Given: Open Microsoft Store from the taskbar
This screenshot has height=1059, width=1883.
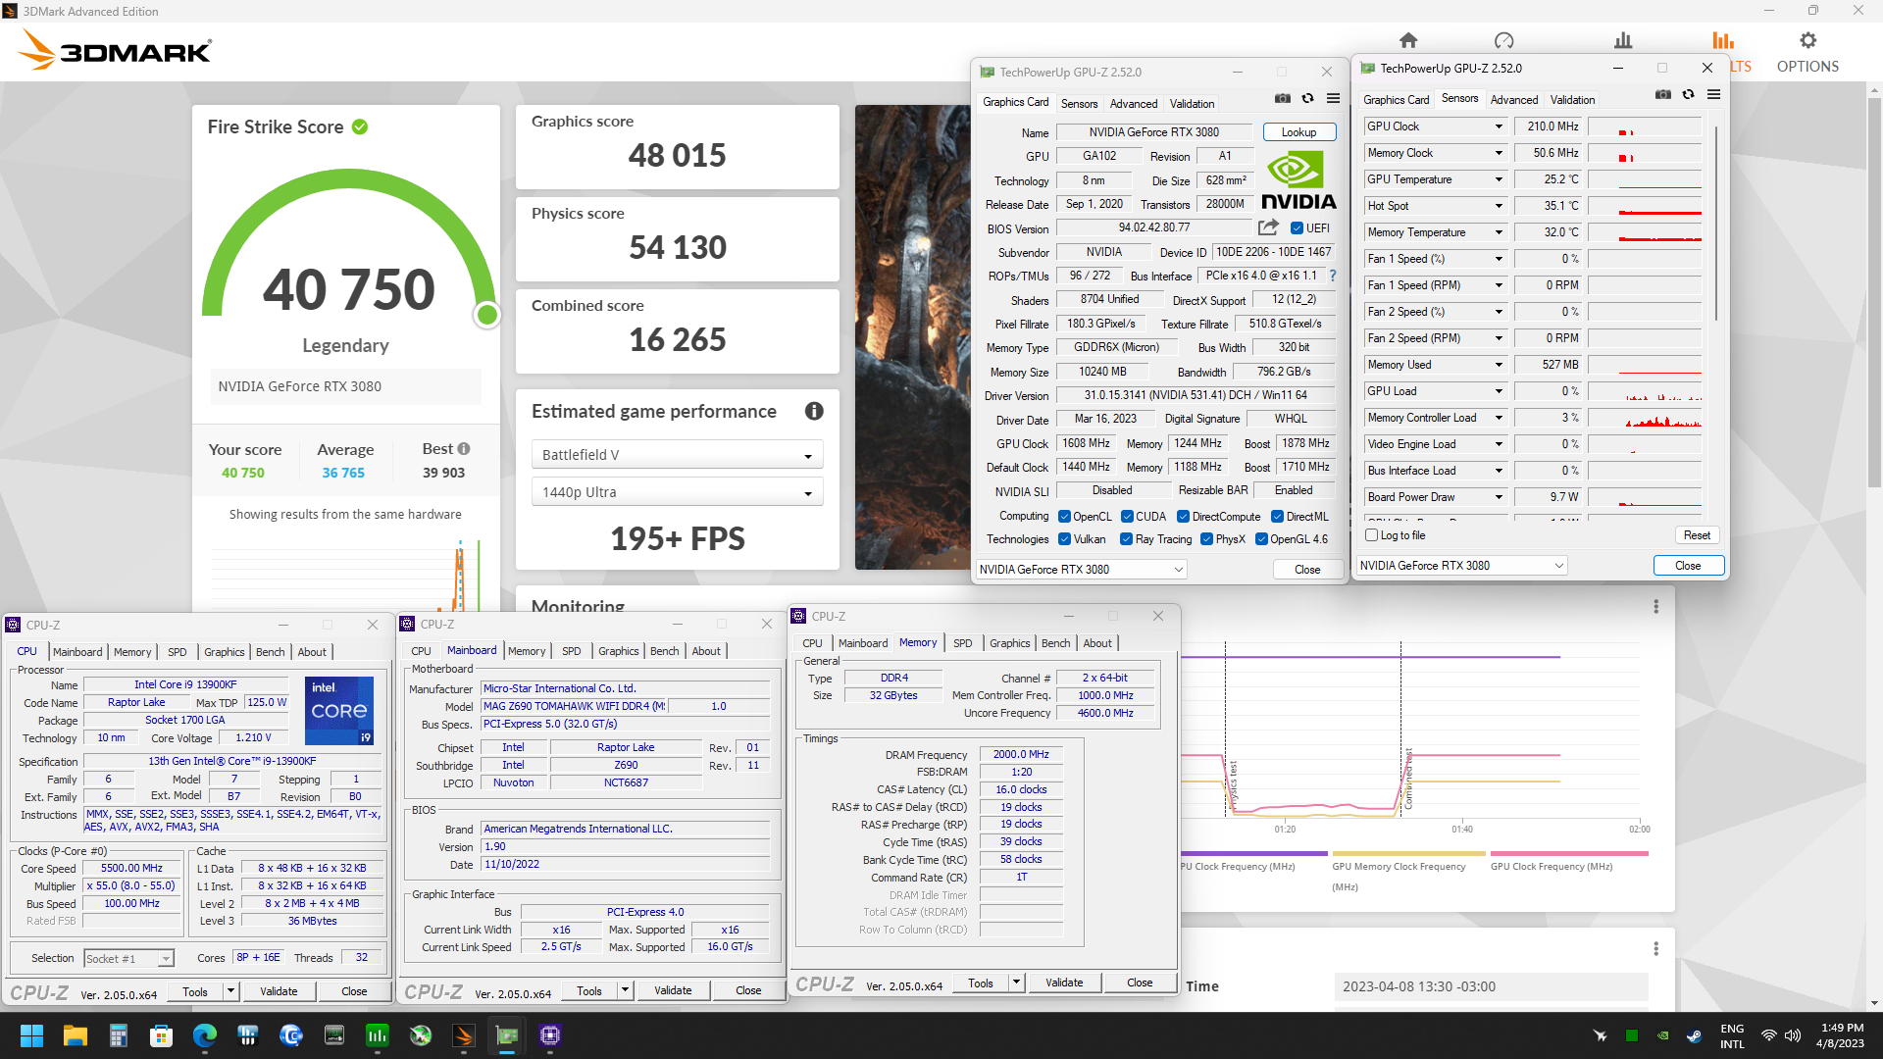Looking at the screenshot, I should tap(162, 1035).
